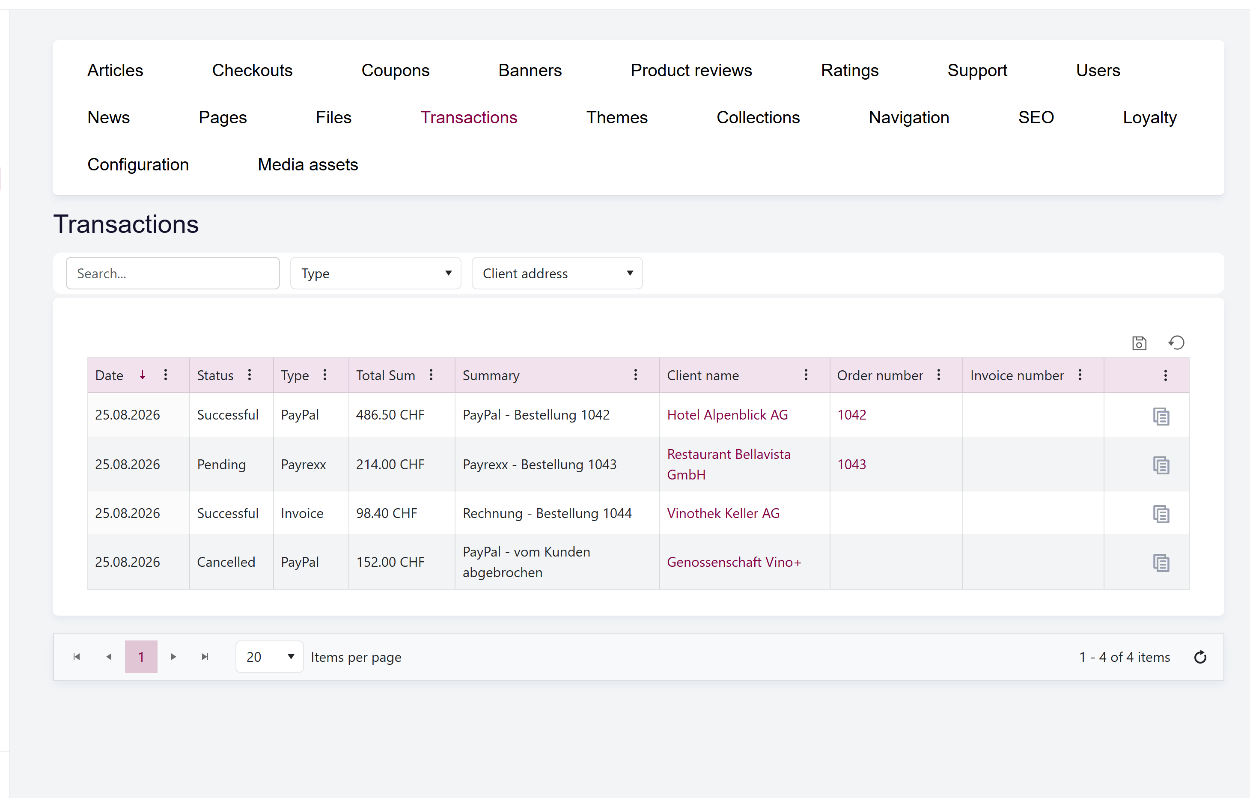This screenshot has width=1250, height=798.
Task: Sort by the Total Sum column header
Action: [x=386, y=375]
